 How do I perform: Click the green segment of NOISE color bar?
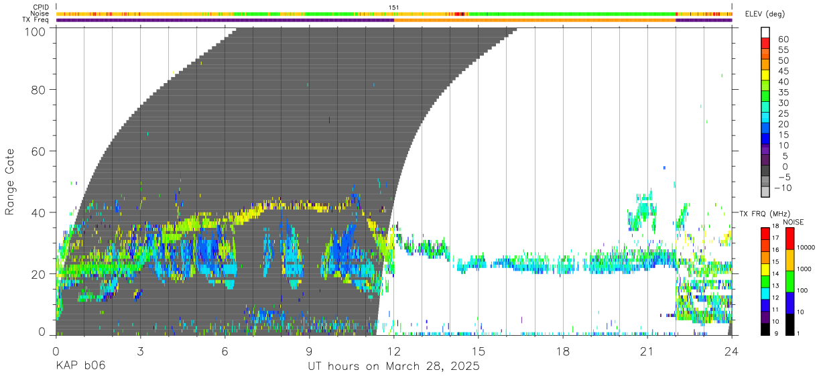tap(790, 281)
